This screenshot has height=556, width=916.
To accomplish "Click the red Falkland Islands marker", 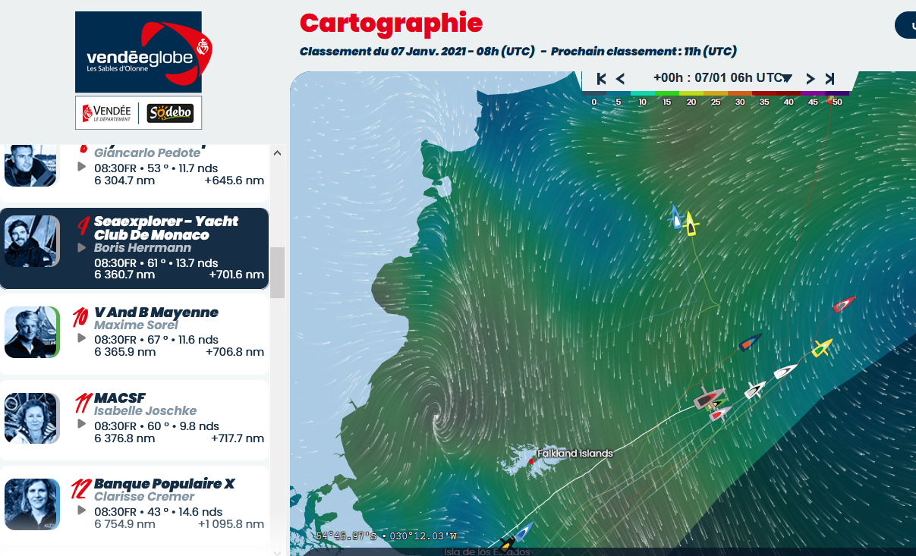I will (531, 460).
